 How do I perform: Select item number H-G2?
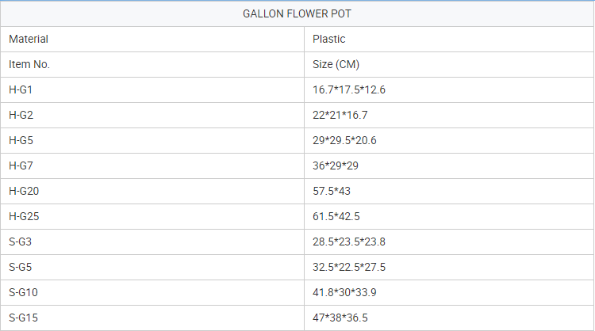(x=21, y=115)
